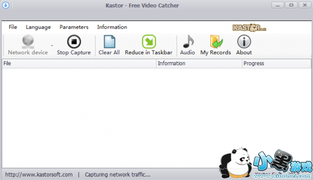The height and width of the screenshot is (180, 313).
Task: Click the KastorSoft logo
Action: point(249,28)
